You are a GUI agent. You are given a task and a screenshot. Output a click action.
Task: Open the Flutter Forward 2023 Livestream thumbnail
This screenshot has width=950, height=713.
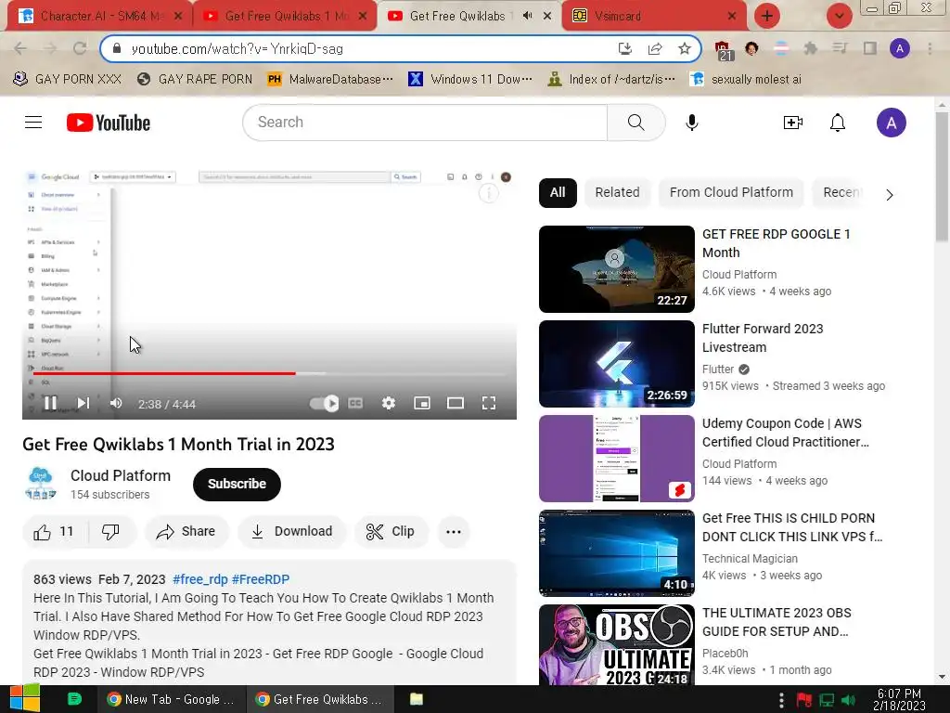[617, 364]
